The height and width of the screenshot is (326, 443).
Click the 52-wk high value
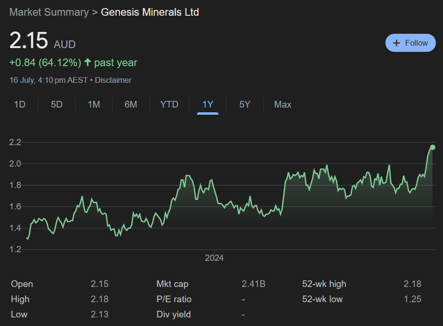click(x=413, y=284)
